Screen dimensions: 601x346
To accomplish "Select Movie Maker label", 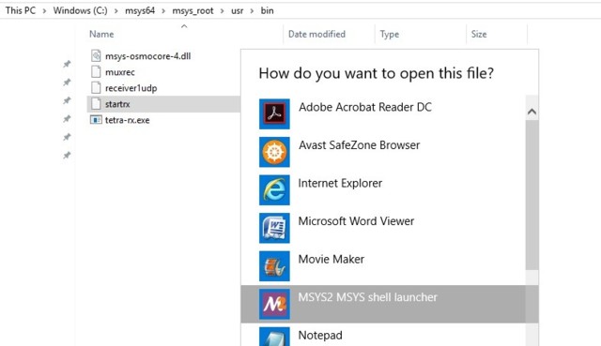I will pyautogui.click(x=331, y=259).
